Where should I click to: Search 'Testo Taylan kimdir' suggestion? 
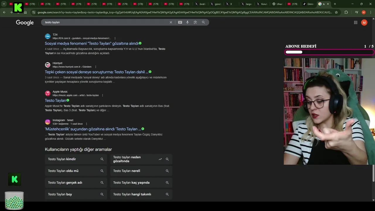[76, 159]
